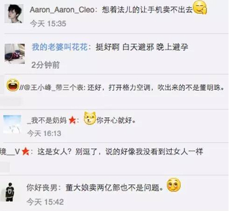Open Aaron_Aaron_Cleo username link
Screen dimensions: 229x211
click(62, 10)
